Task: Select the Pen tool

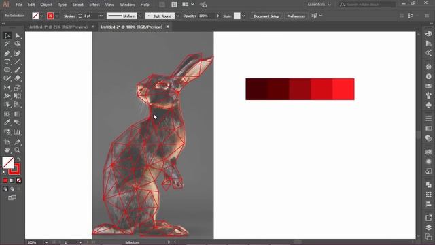Action: (7, 53)
